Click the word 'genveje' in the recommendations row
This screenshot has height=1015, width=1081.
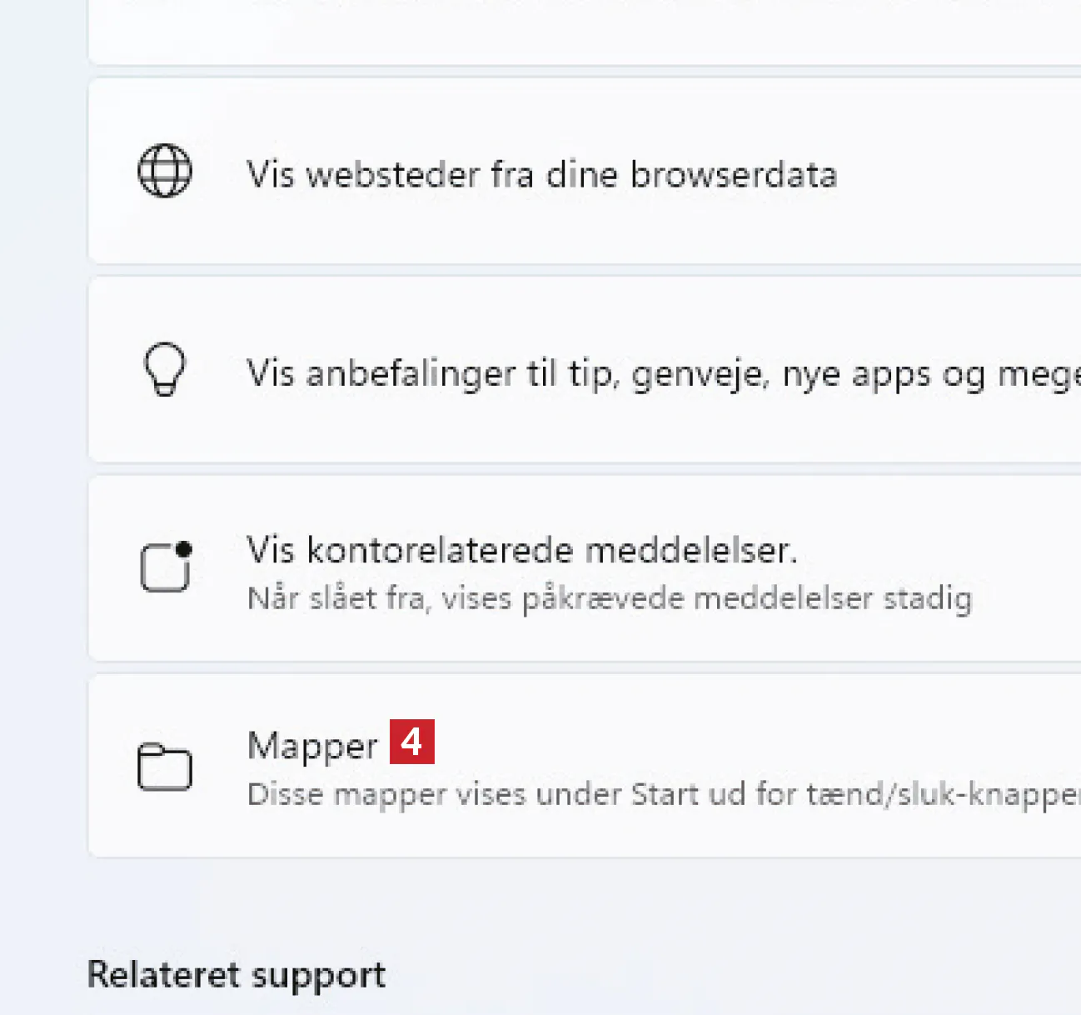[x=698, y=374]
